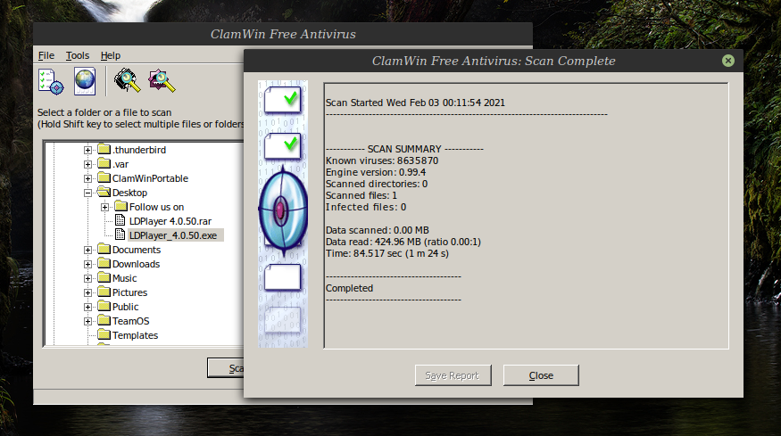
Task: Click the Data read: 424.96 MB line
Action: pos(403,242)
